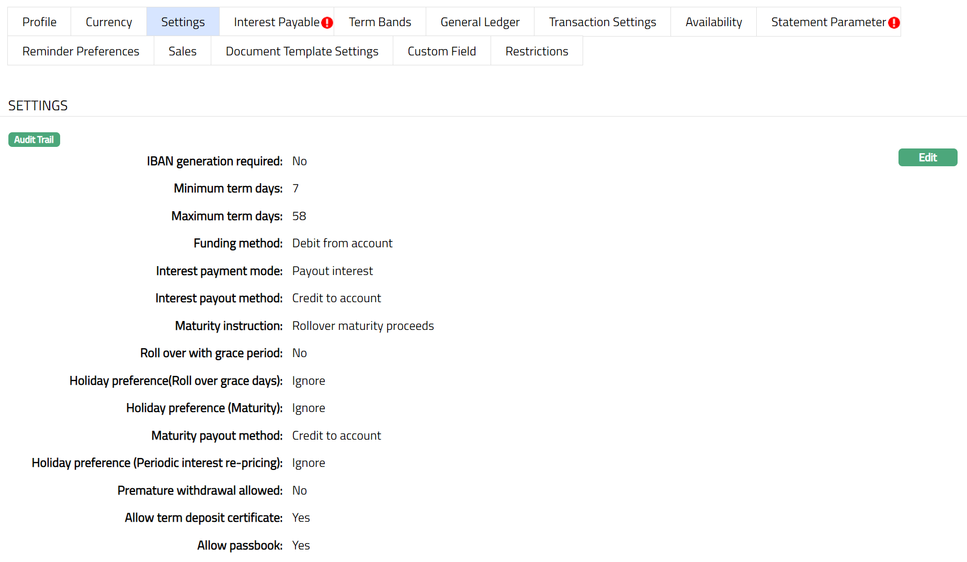
Task: Open the Transaction Settings tab
Action: [602, 22]
